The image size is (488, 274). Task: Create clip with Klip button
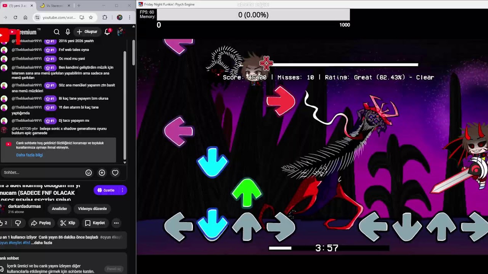point(68,223)
